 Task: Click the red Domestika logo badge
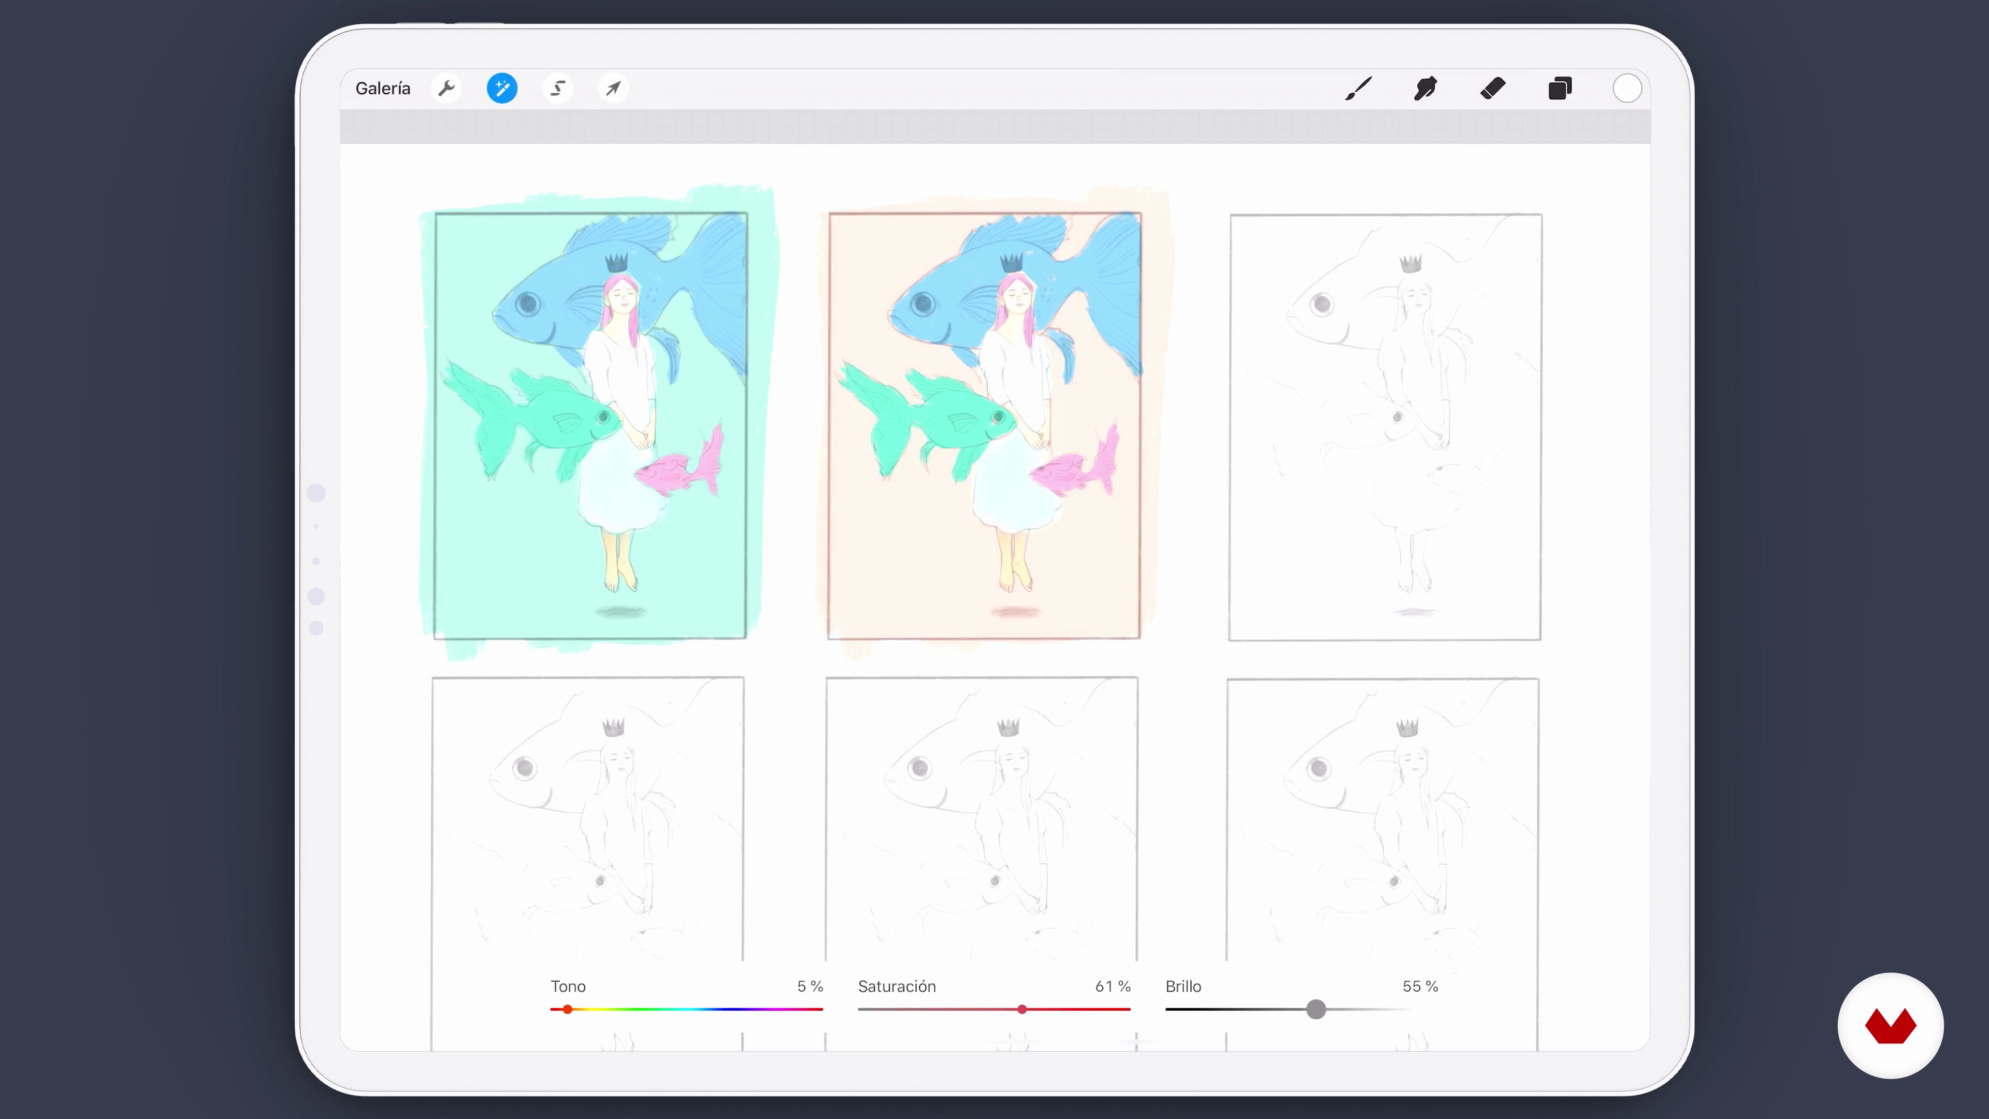pos(1890,1026)
